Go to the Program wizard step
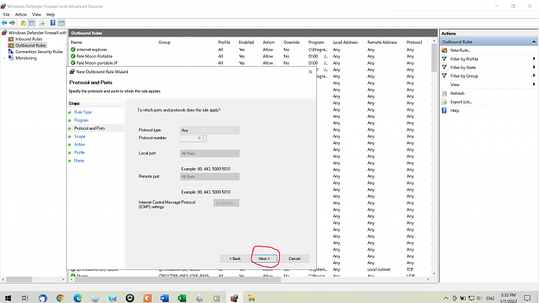The image size is (539, 303). (x=81, y=120)
